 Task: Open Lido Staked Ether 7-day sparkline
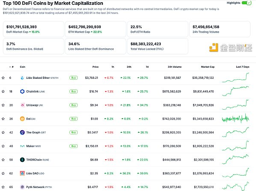pyautogui.click(x=235, y=78)
